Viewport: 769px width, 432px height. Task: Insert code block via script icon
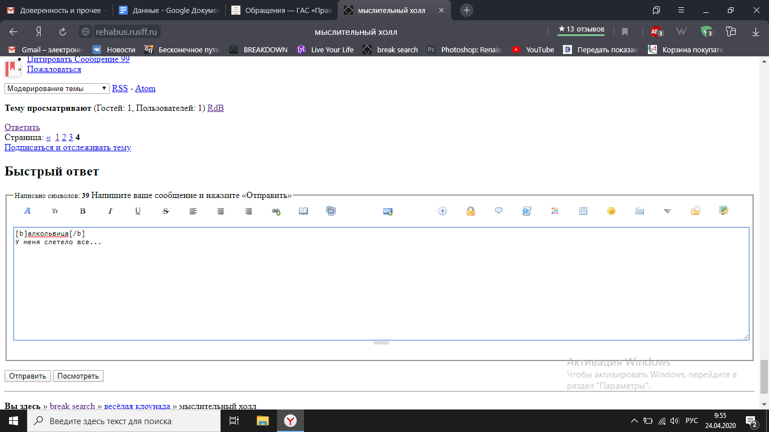tap(527, 211)
